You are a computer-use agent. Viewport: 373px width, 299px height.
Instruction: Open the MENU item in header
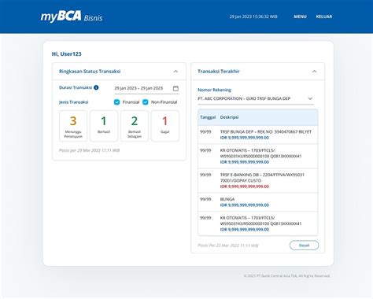coord(300,17)
